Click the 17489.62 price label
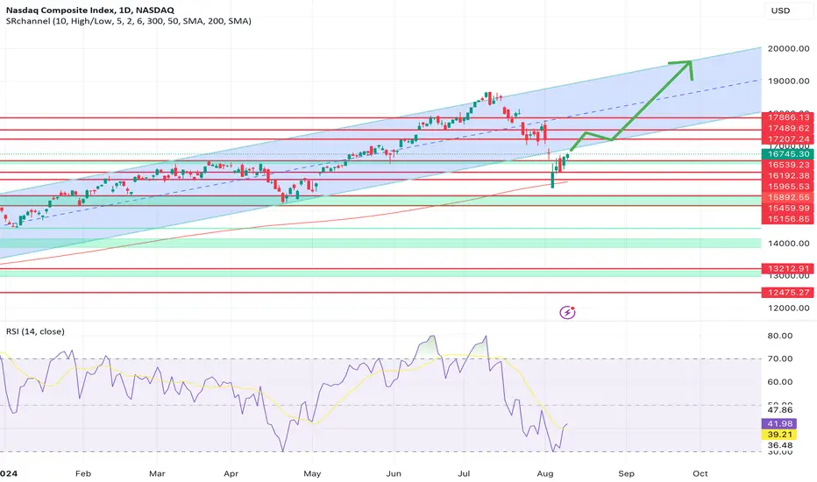Viewport: 817px width, 482px height. [788, 128]
